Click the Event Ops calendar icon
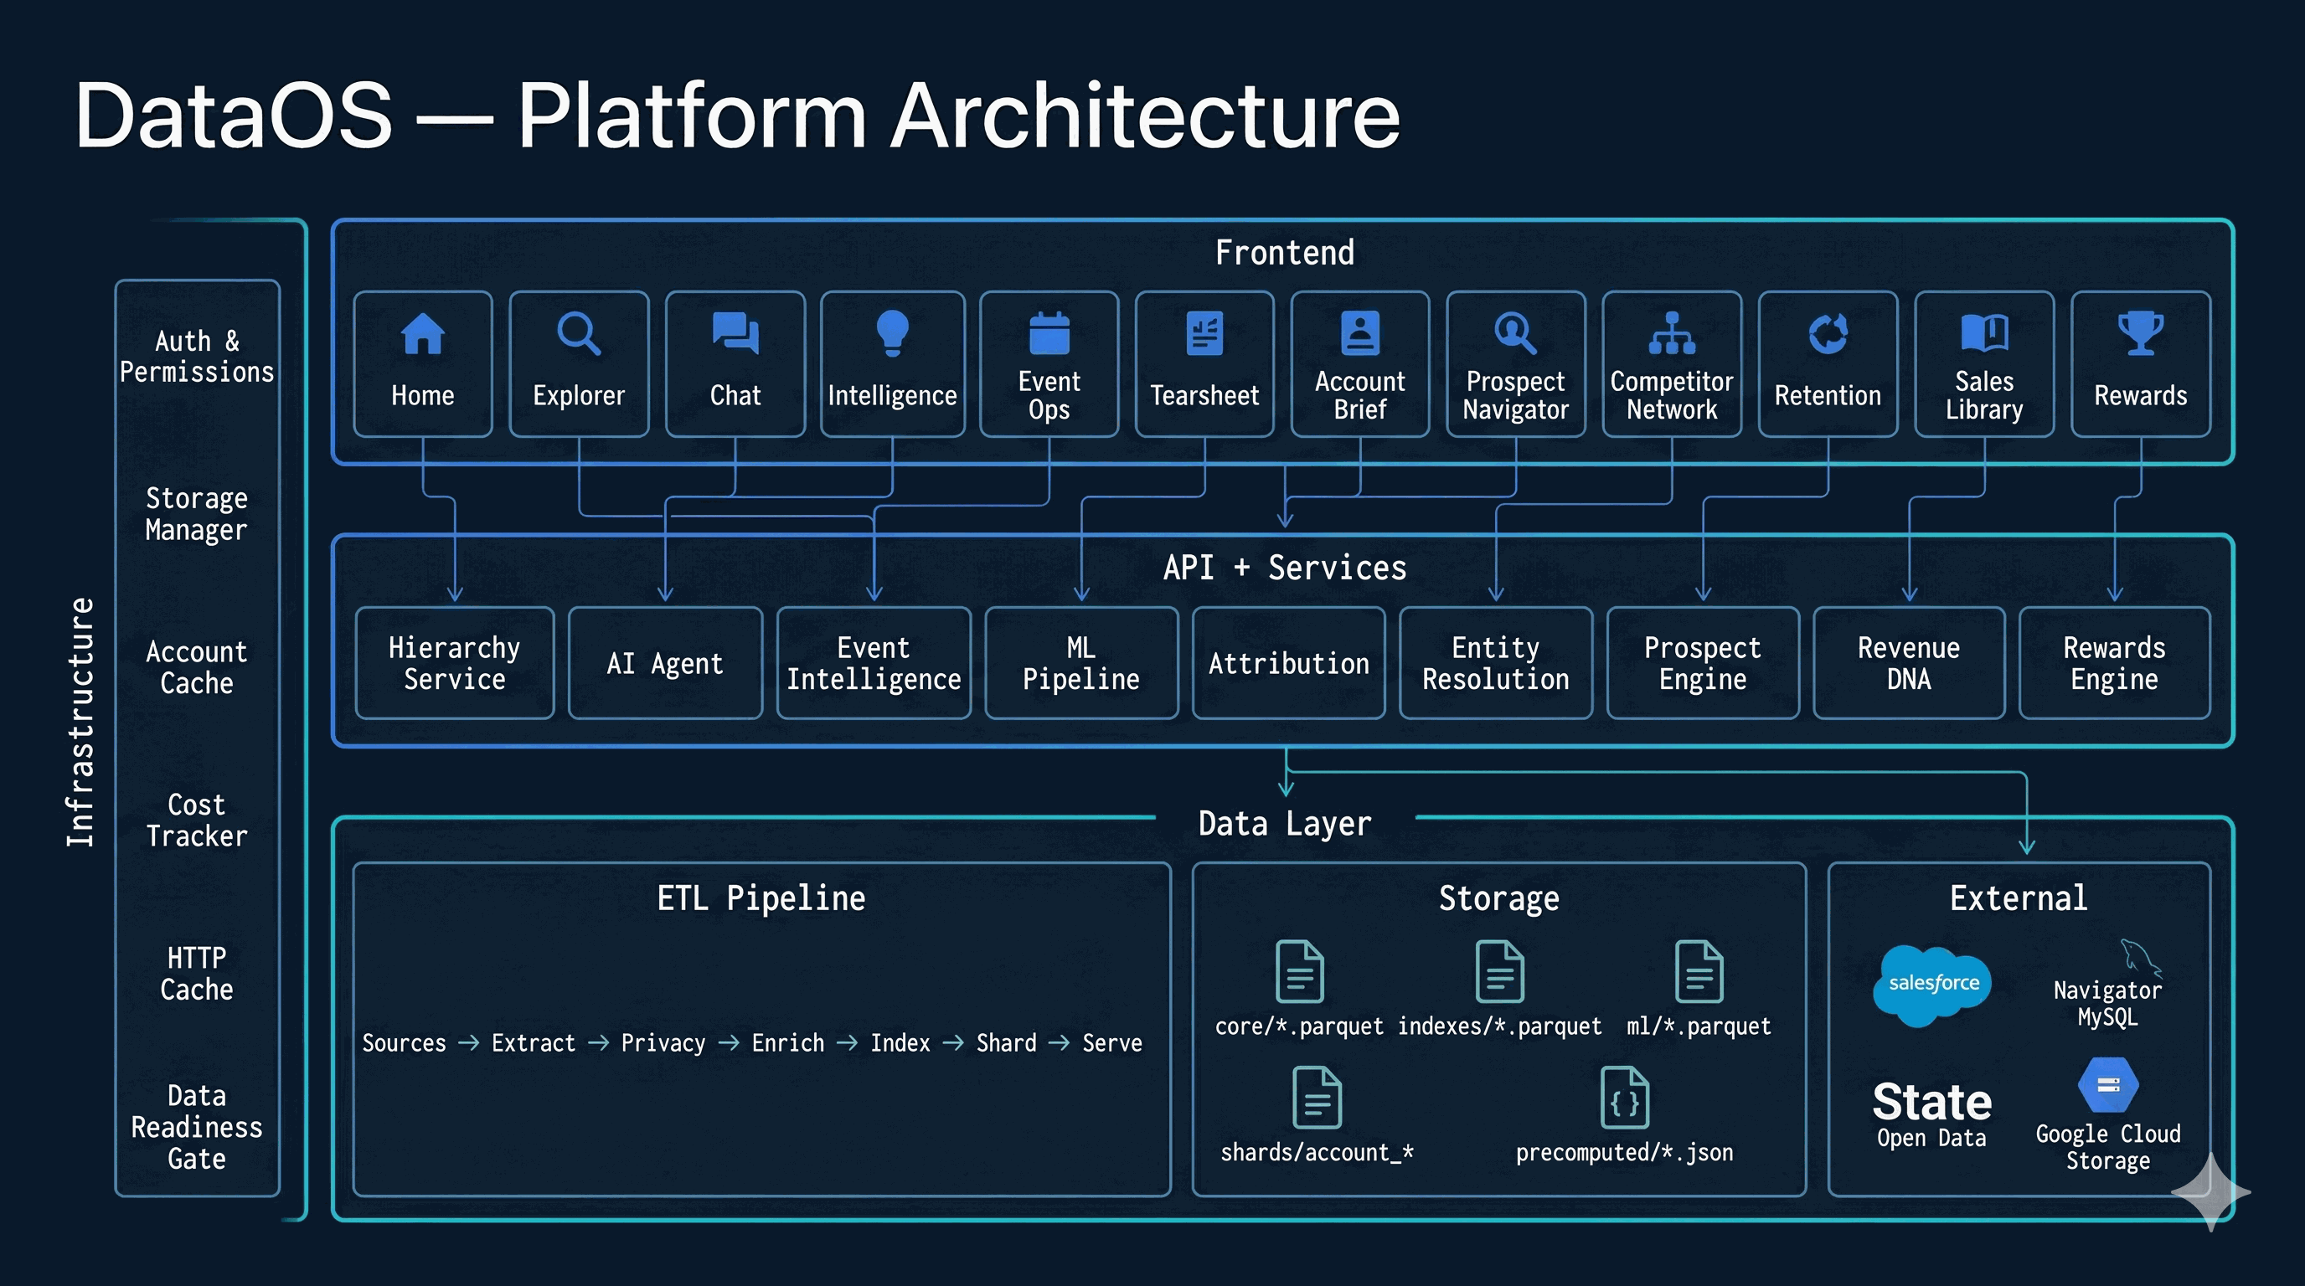2305x1286 pixels. [x=1049, y=332]
